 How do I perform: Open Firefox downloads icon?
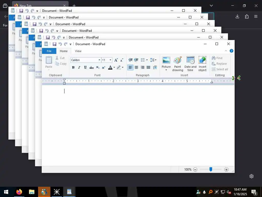pos(237,16)
